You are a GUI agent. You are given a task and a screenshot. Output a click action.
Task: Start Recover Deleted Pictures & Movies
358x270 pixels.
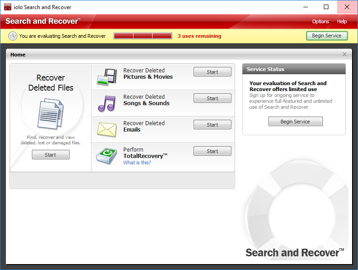pos(212,72)
